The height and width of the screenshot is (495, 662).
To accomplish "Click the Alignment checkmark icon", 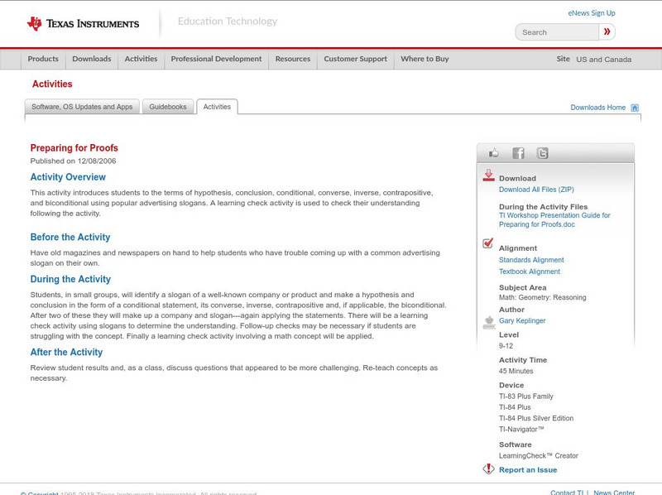I will [488, 243].
